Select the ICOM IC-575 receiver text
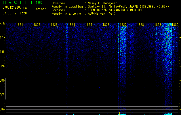Screen dimensions: 181x115 click(x=115, y=10)
